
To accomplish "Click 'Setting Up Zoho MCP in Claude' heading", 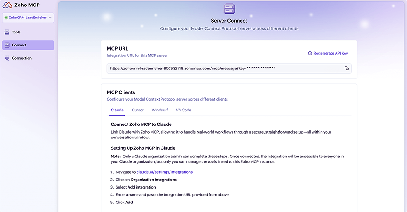I will [143, 148].
